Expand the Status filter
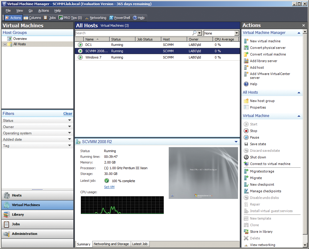 pos(69,120)
